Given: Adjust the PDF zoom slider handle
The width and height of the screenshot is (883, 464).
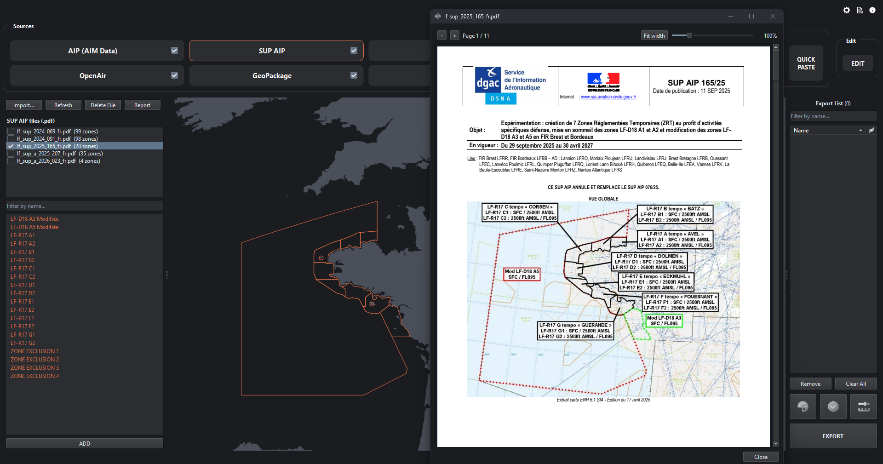Looking at the screenshot, I should pyautogui.click(x=689, y=35).
